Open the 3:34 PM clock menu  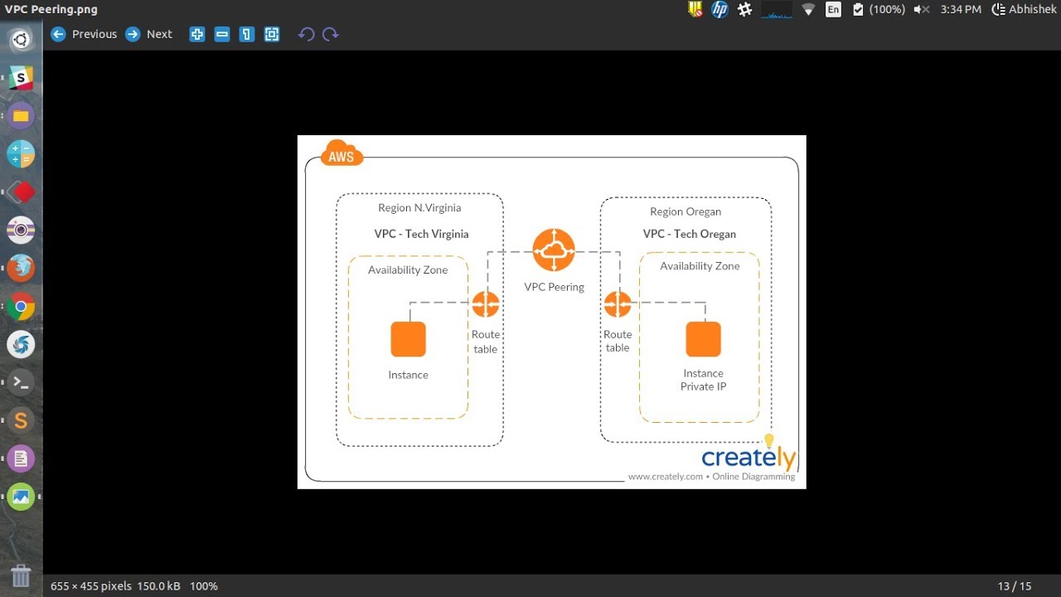coord(961,9)
